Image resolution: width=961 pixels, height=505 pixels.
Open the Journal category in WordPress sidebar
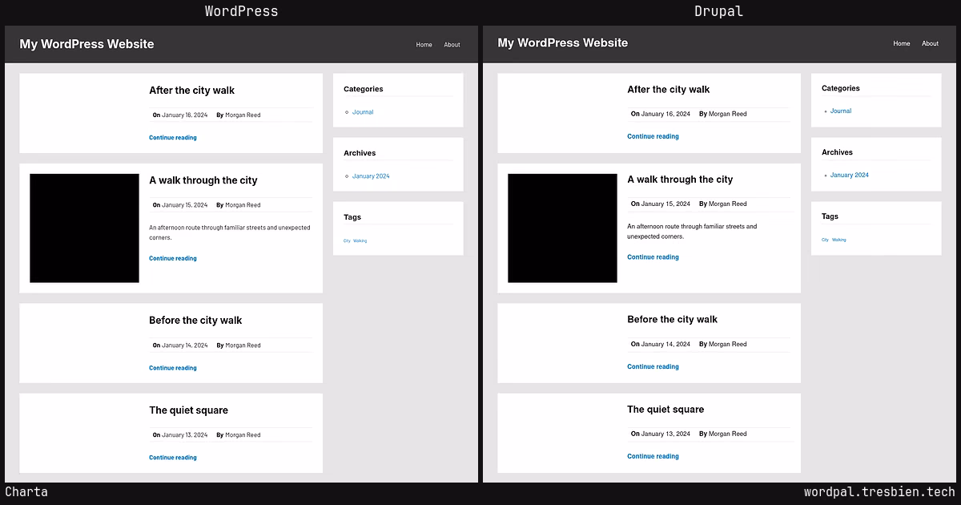363,112
